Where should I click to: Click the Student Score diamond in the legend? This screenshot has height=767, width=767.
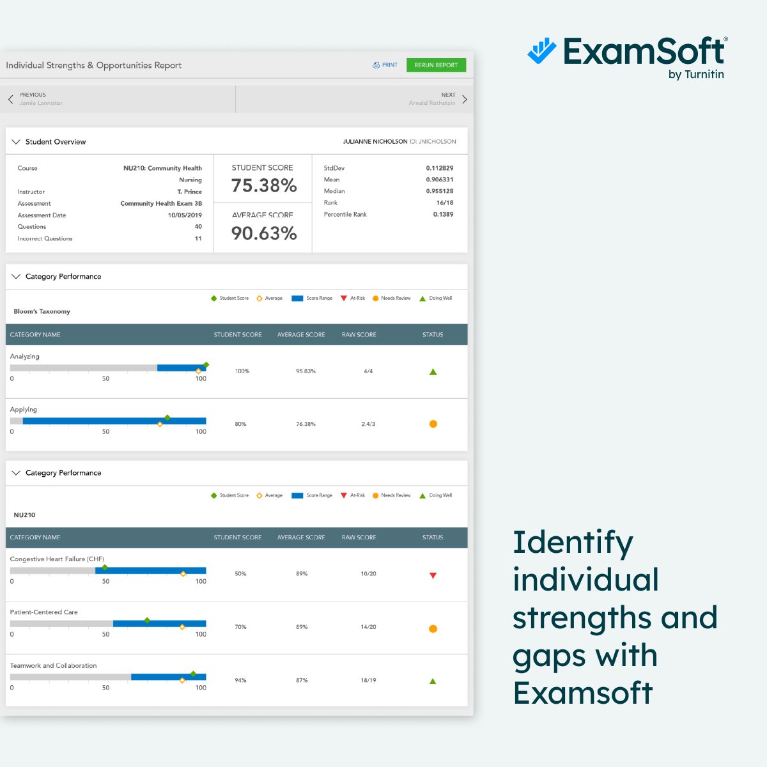(213, 298)
